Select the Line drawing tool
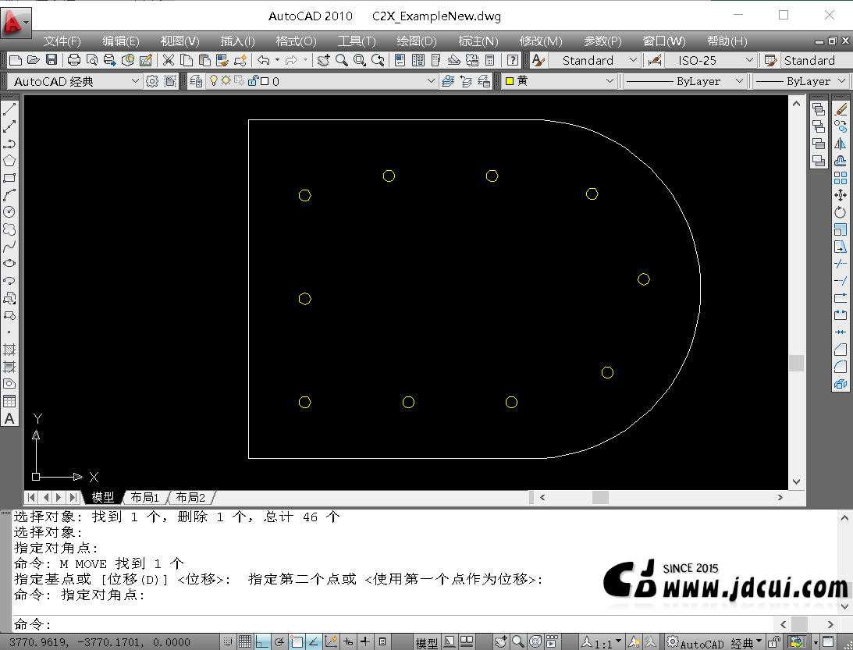 [9, 109]
